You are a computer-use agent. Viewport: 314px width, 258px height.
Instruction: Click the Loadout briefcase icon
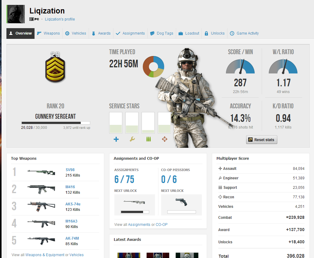(x=181, y=33)
